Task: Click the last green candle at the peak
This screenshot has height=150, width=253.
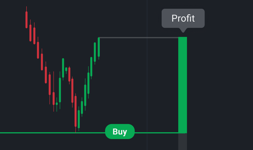Action: click(x=99, y=47)
